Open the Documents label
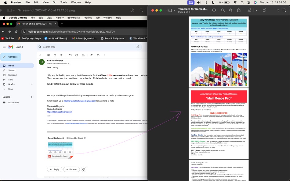The height and width of the screenshot is (181, 290). tap(13, 102)
